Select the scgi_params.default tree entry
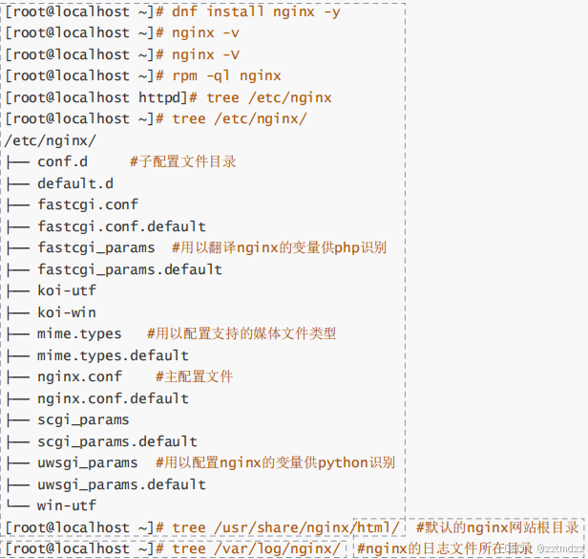Screen dimensions: 588x559 tap(117, 441)
